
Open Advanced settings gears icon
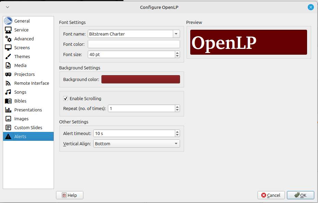pos(8,39)
